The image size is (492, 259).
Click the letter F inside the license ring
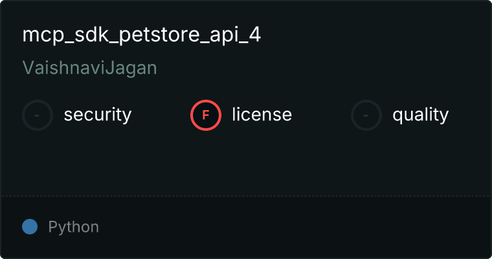click(206, 115)
